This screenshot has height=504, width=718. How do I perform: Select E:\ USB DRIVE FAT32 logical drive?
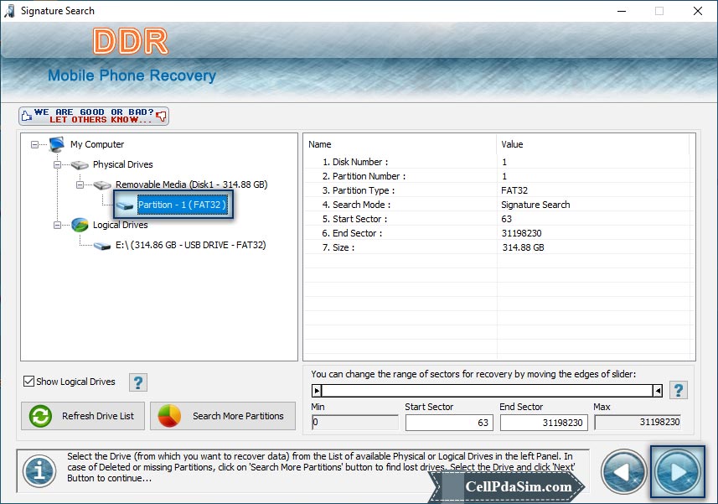190,245
